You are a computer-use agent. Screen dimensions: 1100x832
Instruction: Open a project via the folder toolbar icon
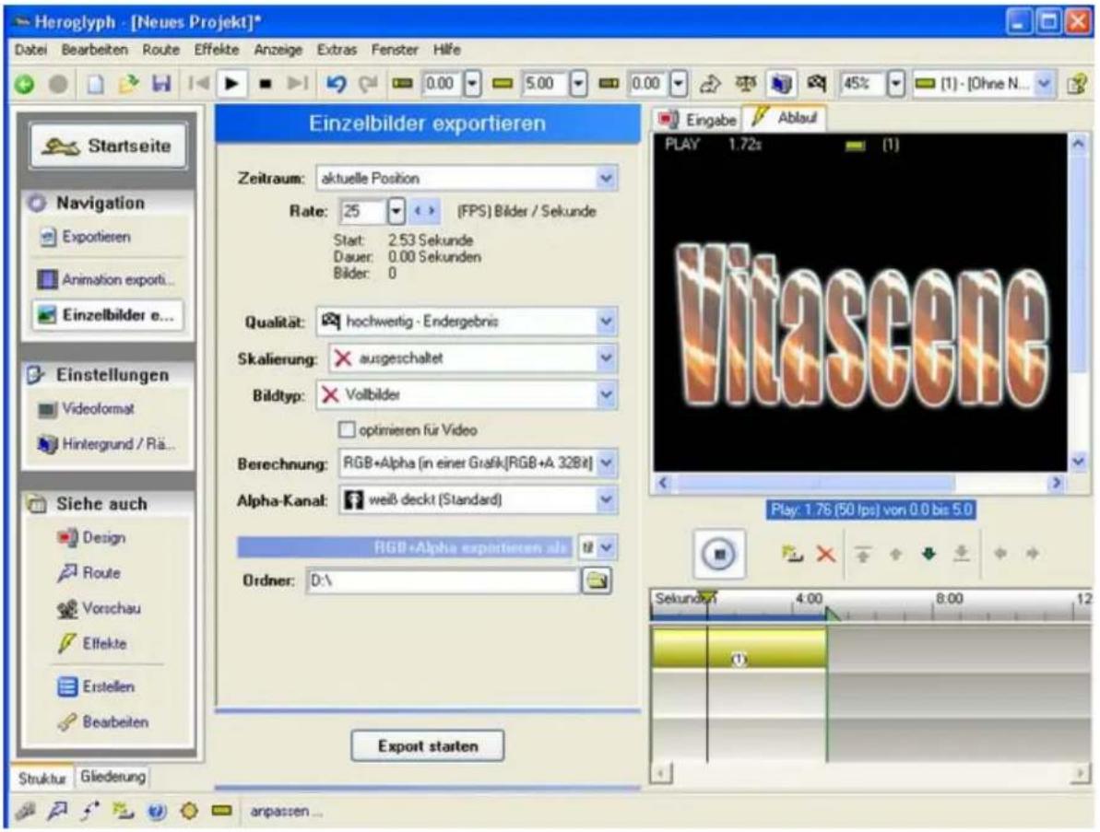tap(128, 84)
